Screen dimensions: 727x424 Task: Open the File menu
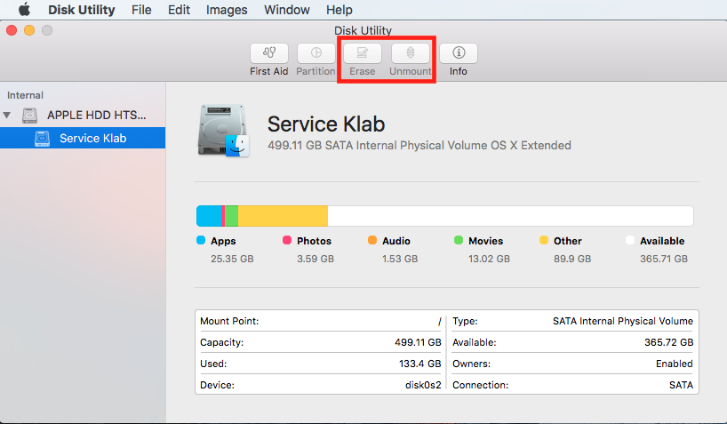[x=140, y=10]
